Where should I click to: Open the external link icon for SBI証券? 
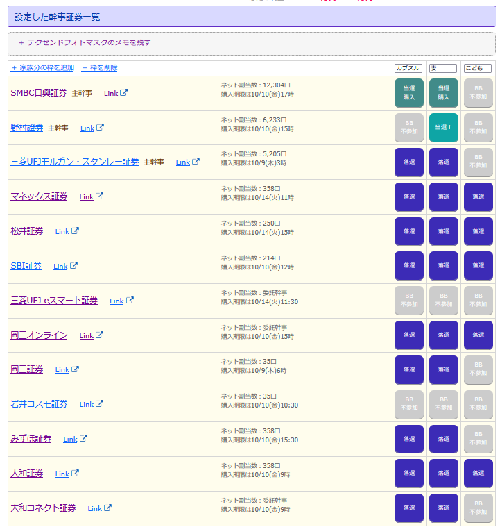(73, 265)
